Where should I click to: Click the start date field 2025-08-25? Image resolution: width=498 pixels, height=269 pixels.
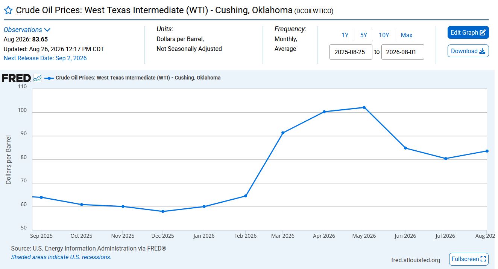pos(351,52)
